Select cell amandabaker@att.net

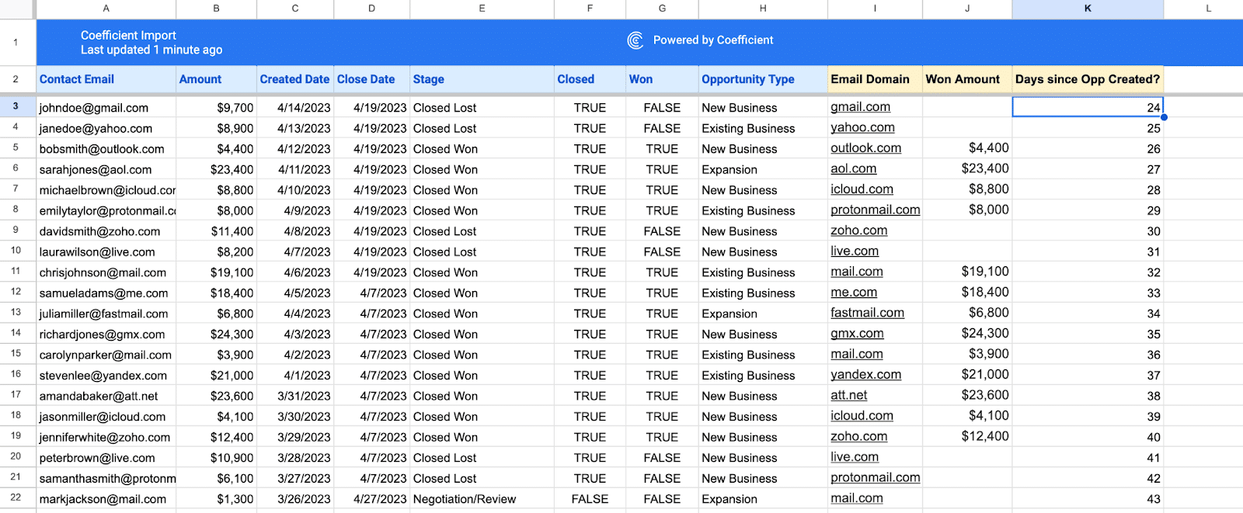(x=106, y=396)
